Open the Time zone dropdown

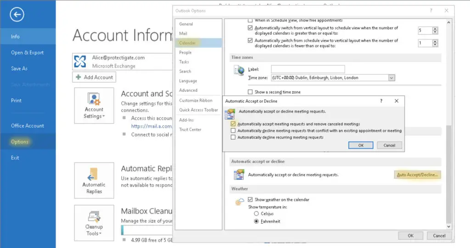click(x=391, y=78)
